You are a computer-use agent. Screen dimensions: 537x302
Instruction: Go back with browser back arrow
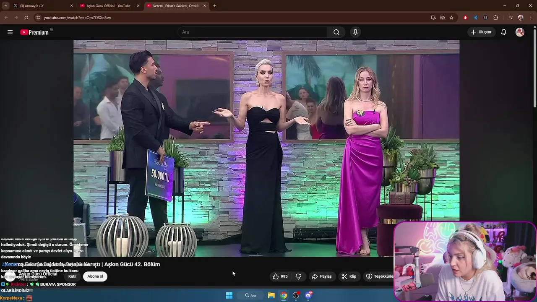tap(6, 18)
